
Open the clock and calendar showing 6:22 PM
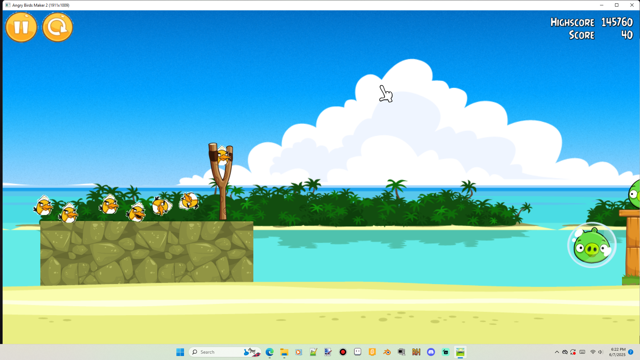click(617, 352)
